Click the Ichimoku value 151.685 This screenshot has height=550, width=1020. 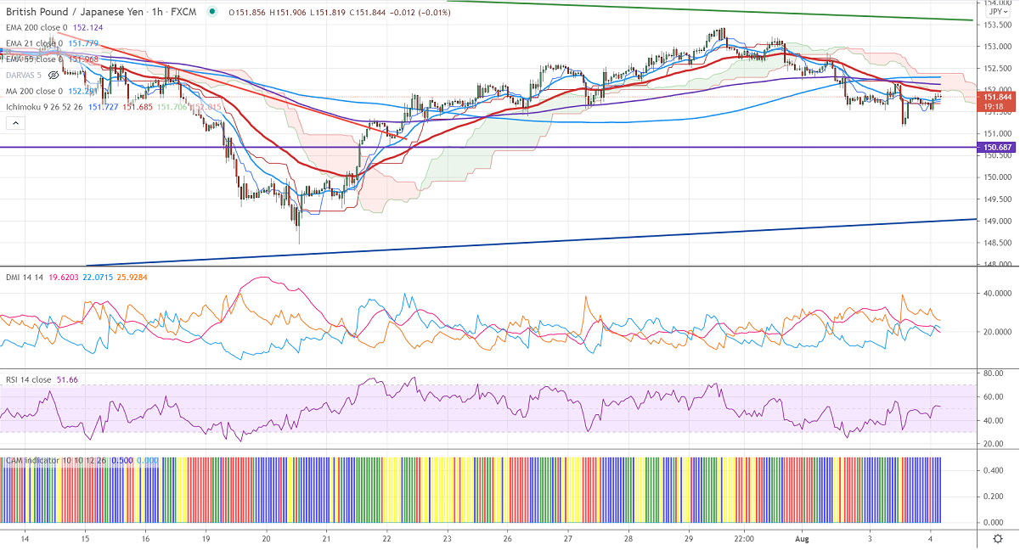click(138, 107)
